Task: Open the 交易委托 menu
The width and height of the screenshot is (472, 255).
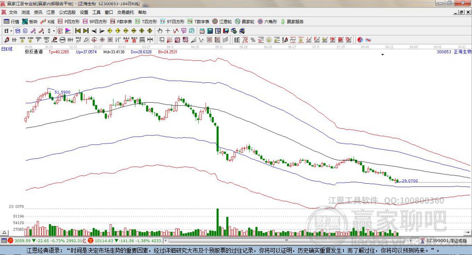Action: (125, 12)
